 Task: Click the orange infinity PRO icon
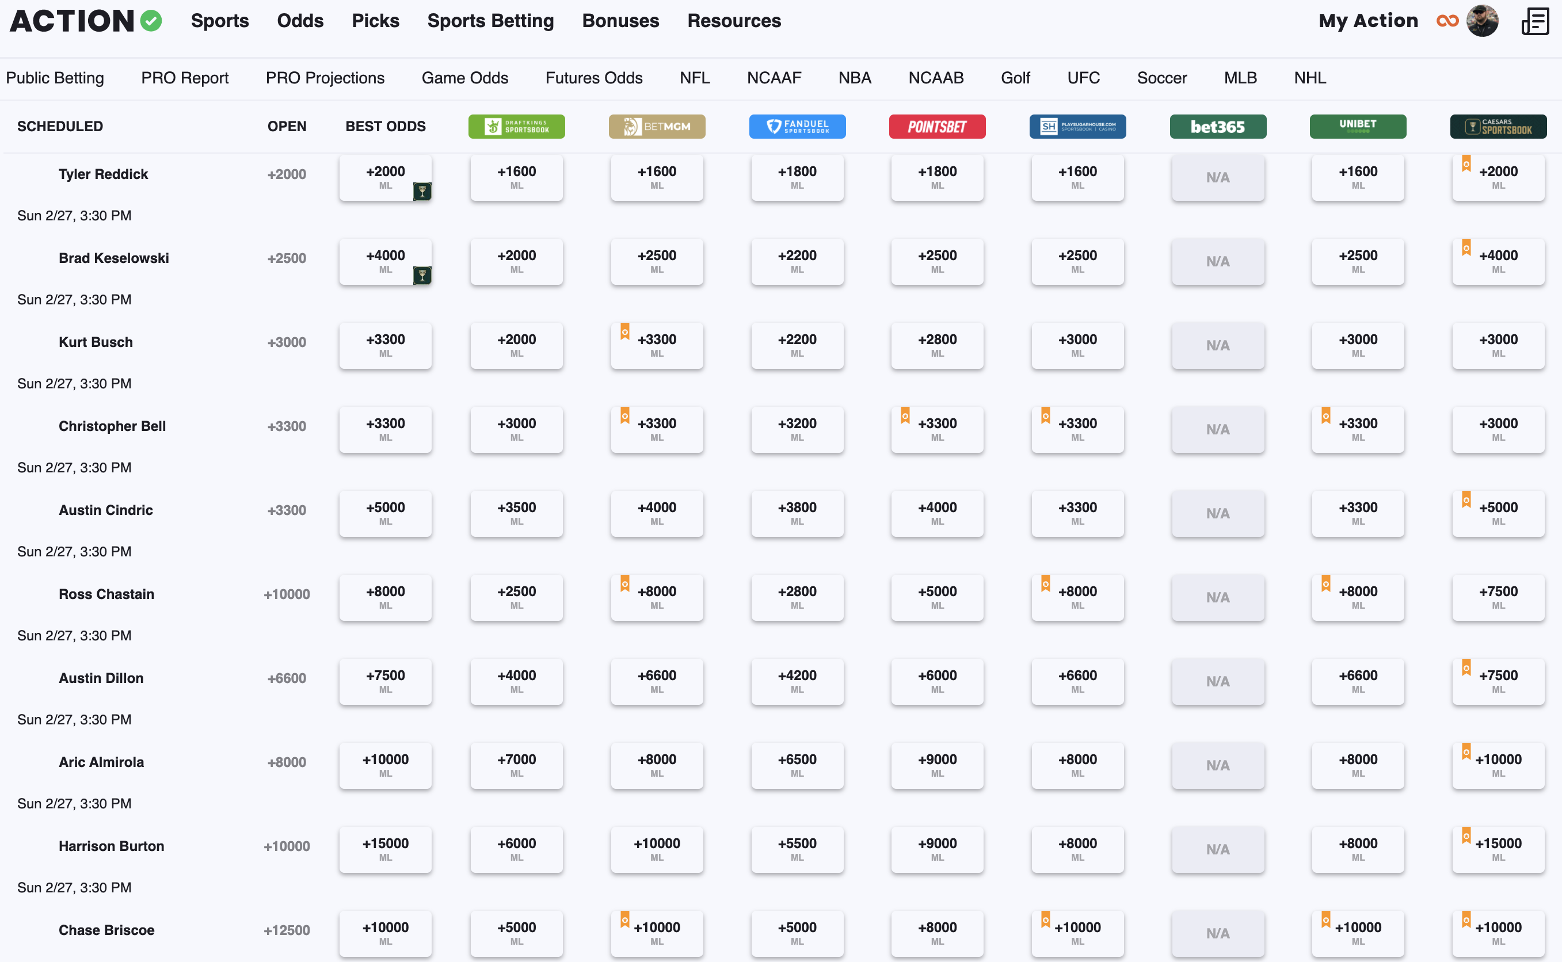point(1447,21)
